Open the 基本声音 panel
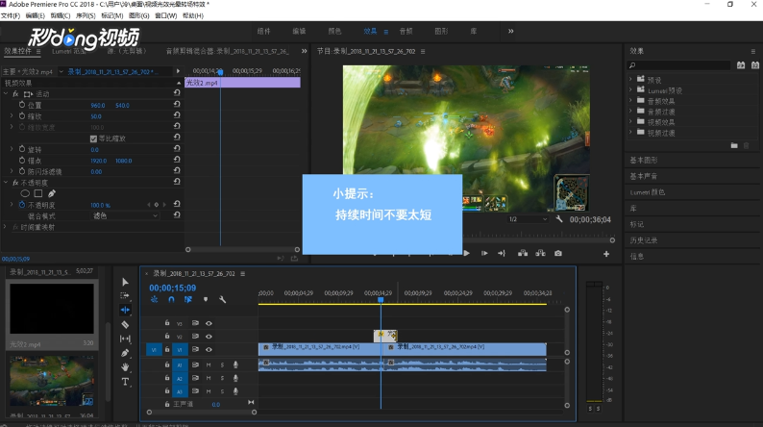This screenshot has height=427, width=763. tap(643, 176)
